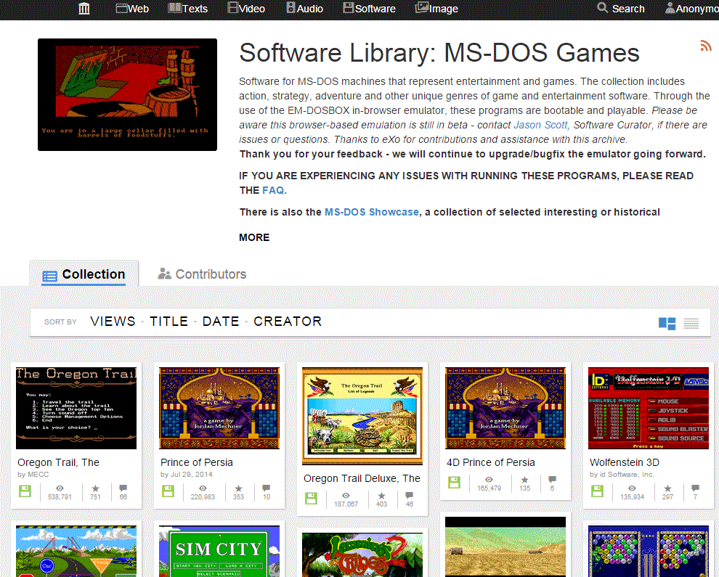The image size is (719, 577).
Task: Click the reviews bubble above 10
Action: click(x=267, y=488)
